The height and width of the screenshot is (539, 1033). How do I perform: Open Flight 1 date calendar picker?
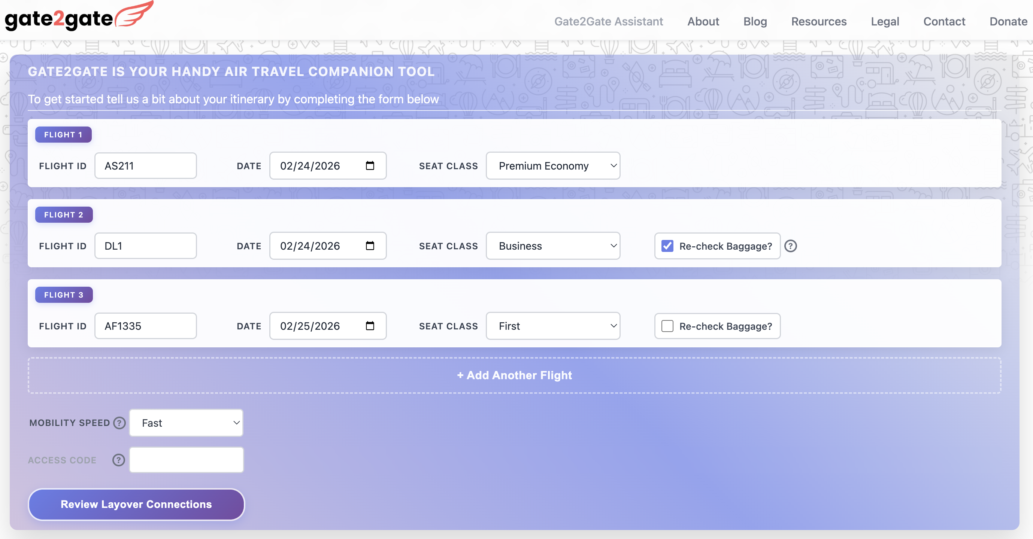point(370,165)
